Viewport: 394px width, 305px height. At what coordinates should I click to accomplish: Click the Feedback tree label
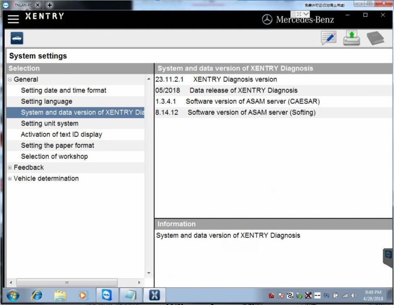pos(29,167)
